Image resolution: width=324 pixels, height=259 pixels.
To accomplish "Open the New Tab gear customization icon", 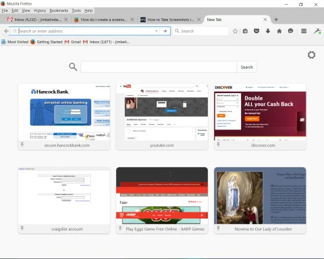I will [x=312, y=55].
